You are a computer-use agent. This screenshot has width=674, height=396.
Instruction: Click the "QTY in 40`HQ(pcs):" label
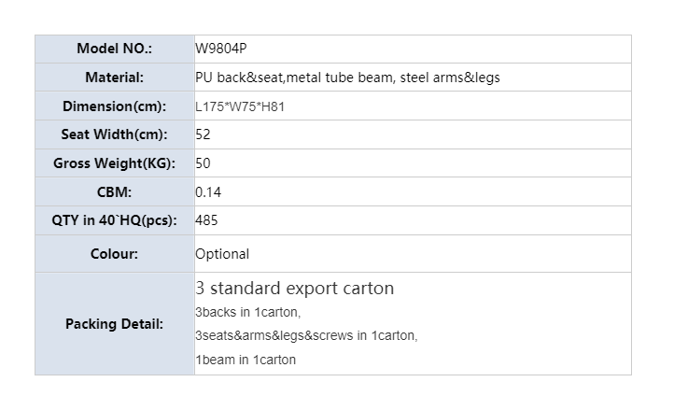(x=114, y=221)
